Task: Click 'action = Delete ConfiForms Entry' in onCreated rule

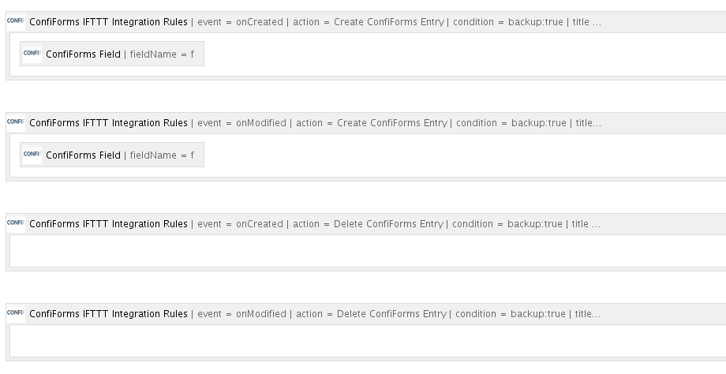Action: click(x=368, y=223)
